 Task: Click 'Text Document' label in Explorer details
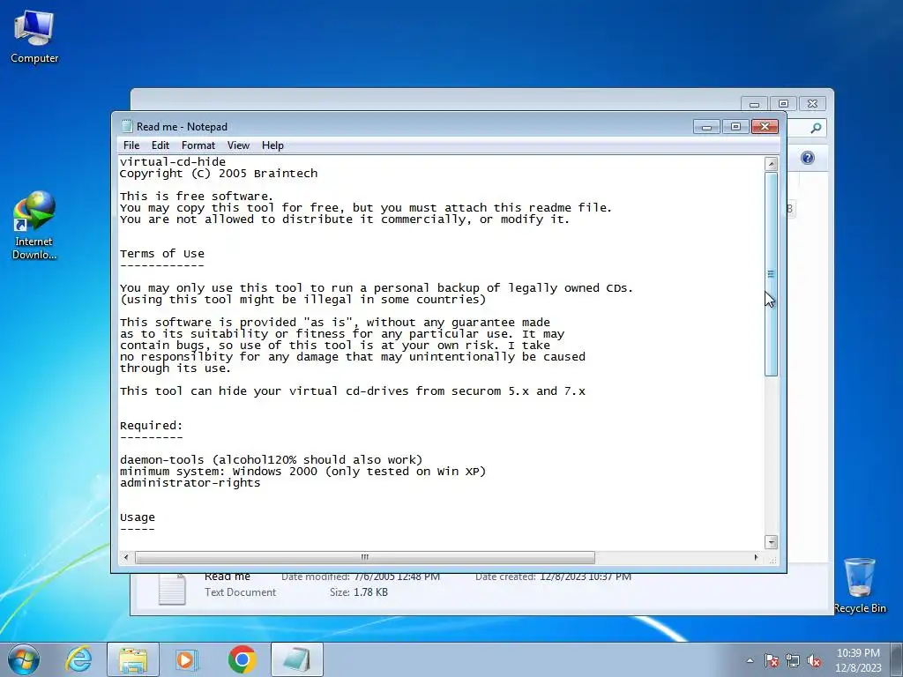tap(240, 591)
